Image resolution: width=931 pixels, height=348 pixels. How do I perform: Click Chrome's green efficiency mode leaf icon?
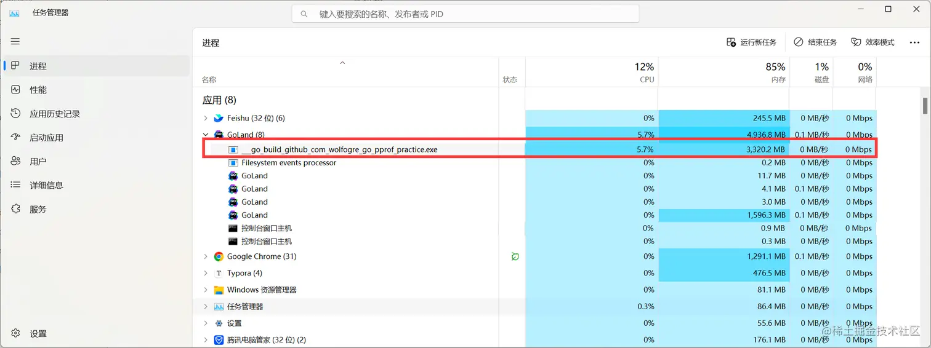[x=515, y=256]
